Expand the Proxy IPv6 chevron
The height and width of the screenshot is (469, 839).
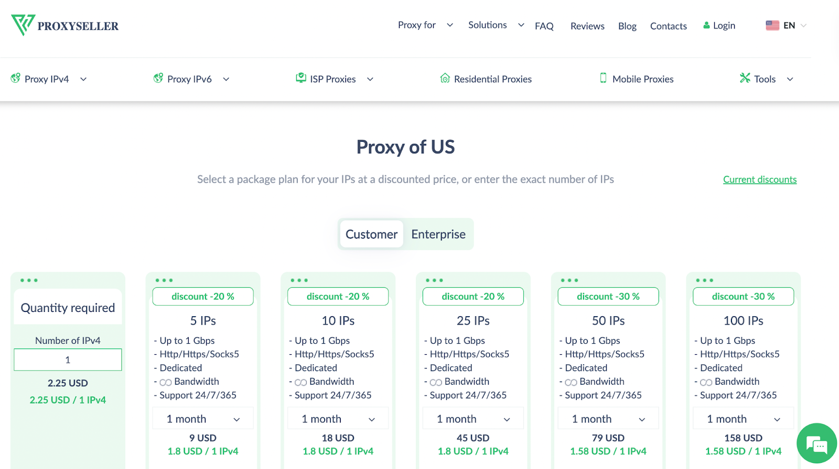click(226, 79)
